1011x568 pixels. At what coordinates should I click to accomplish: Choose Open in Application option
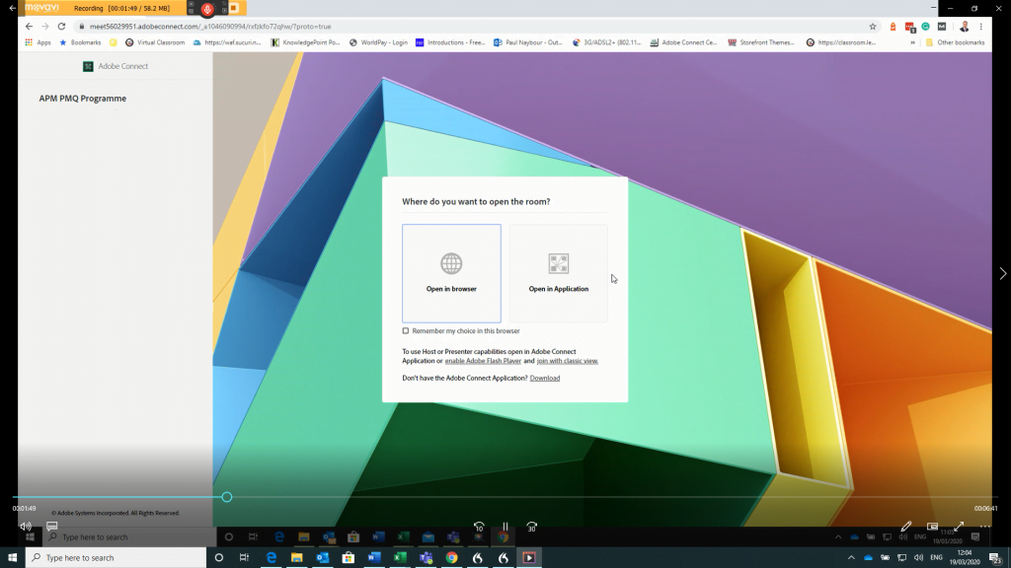pyautogui.click(x=558, y=273)
